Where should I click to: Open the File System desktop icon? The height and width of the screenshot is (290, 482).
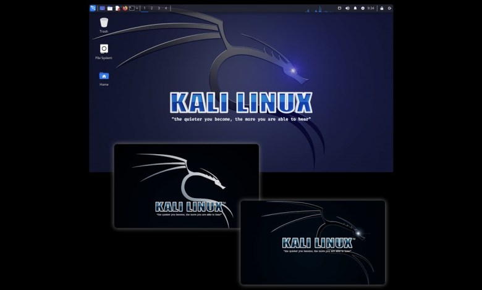104,52
